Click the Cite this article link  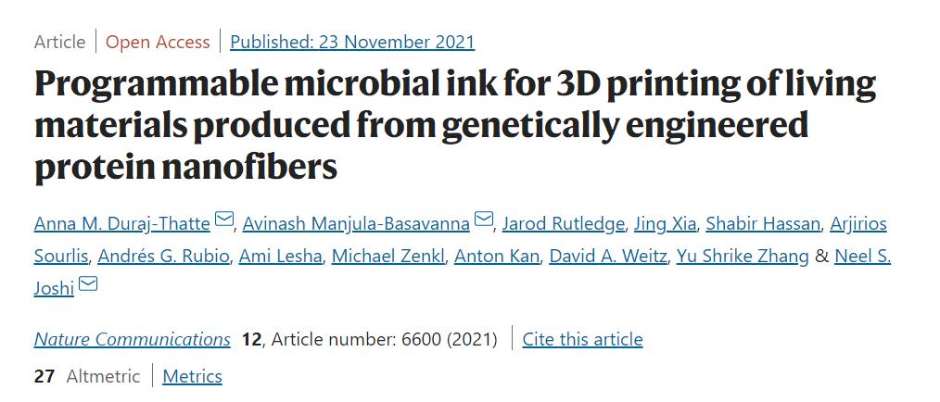(582, 340)
